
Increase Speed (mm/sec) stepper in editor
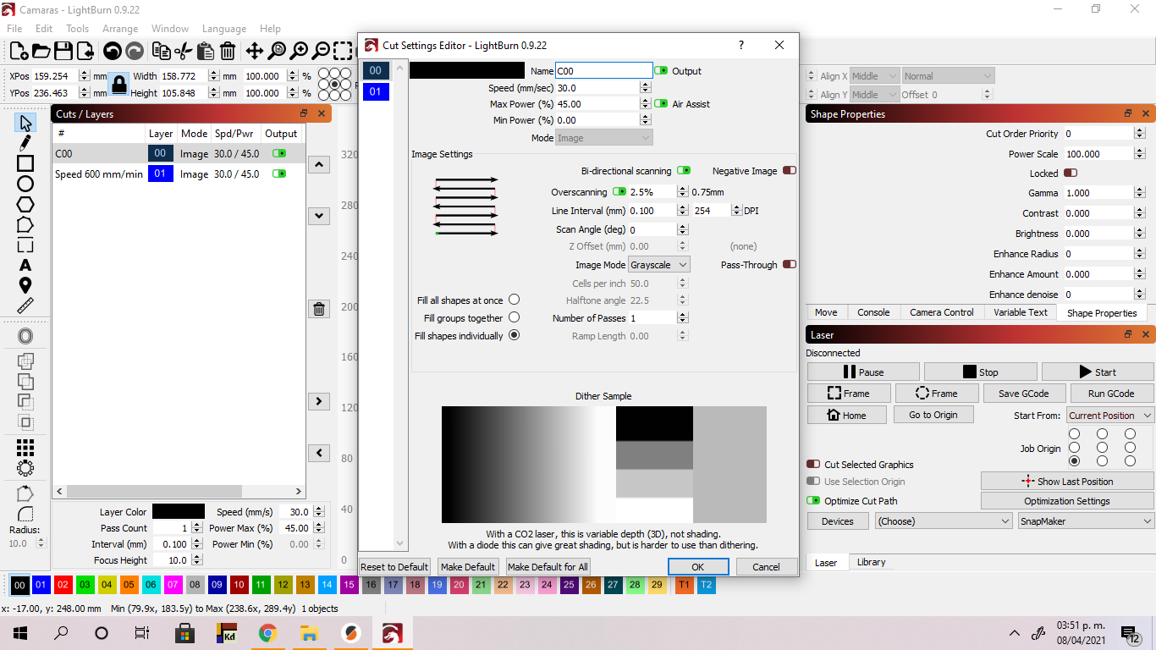point(646,85)
